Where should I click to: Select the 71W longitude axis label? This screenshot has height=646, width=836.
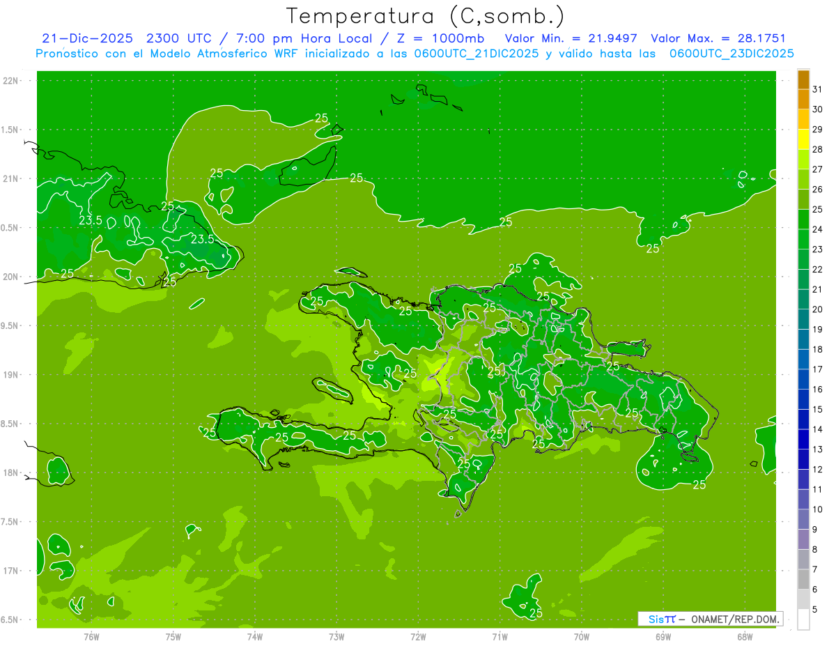[500, 637]
